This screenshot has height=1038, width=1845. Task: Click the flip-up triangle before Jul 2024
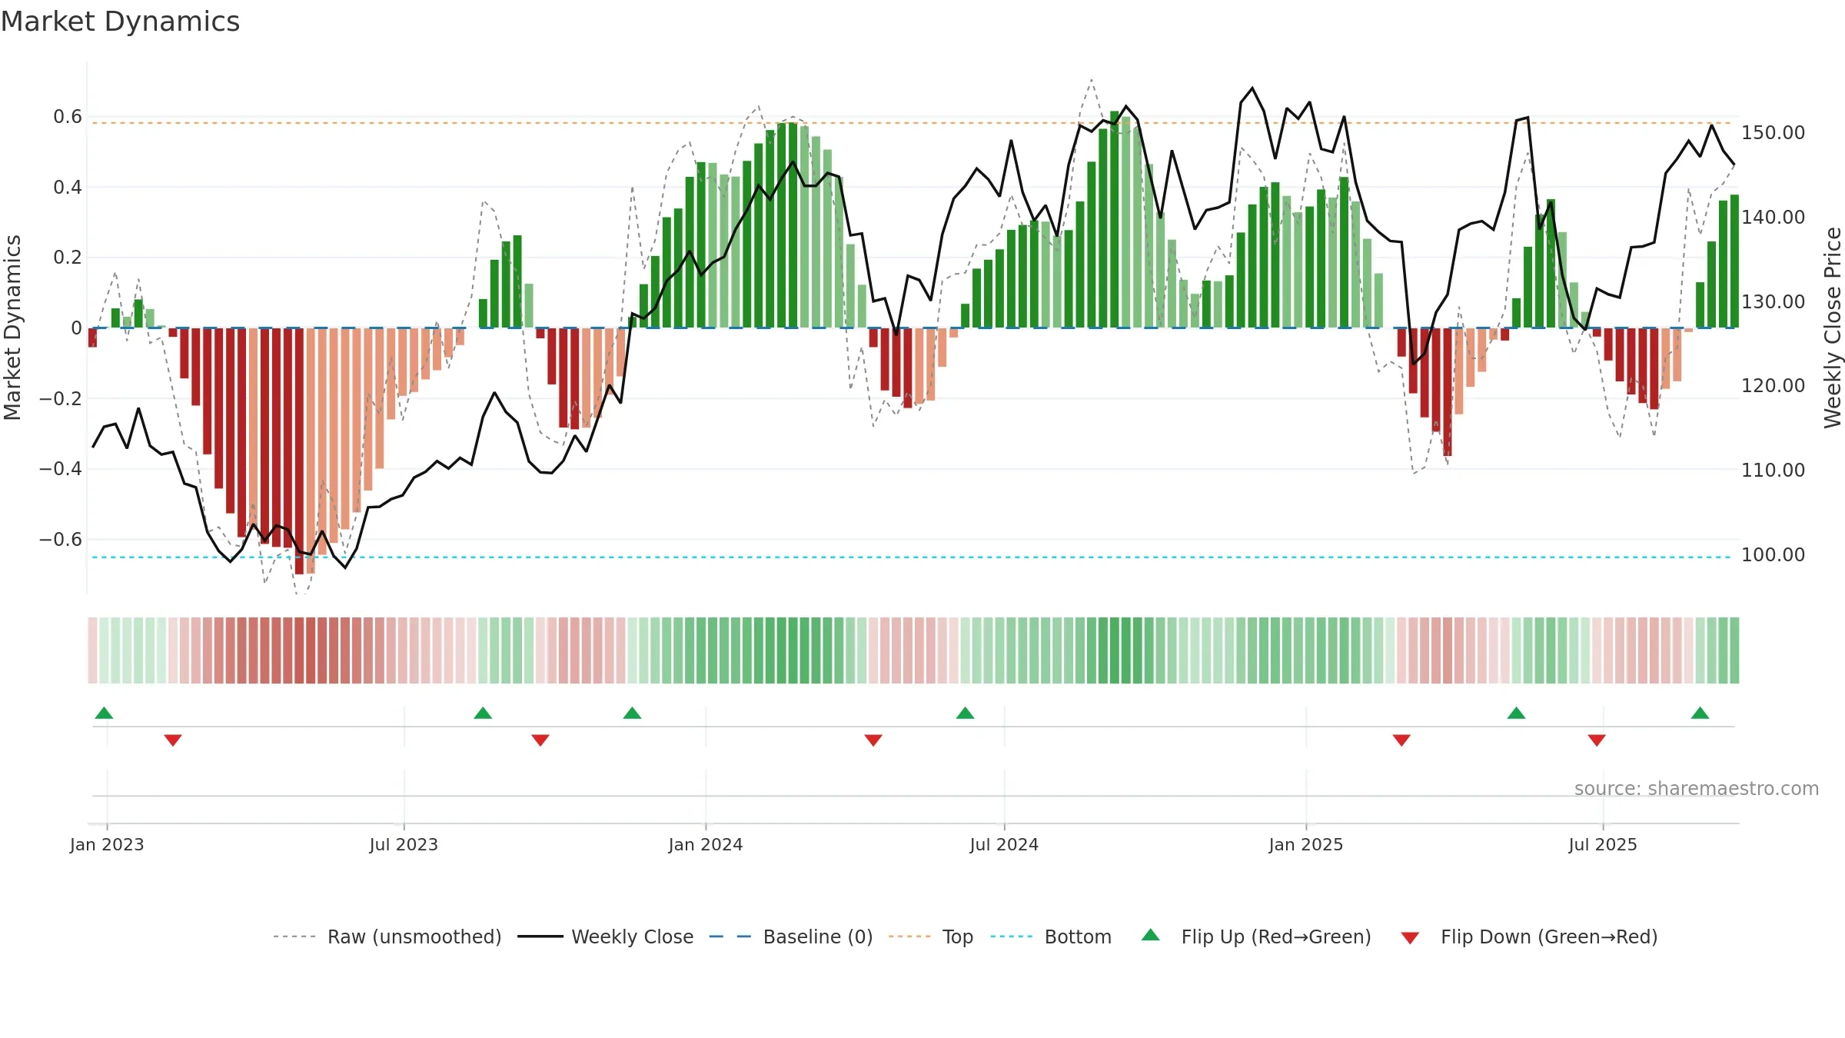coord(965,713)
